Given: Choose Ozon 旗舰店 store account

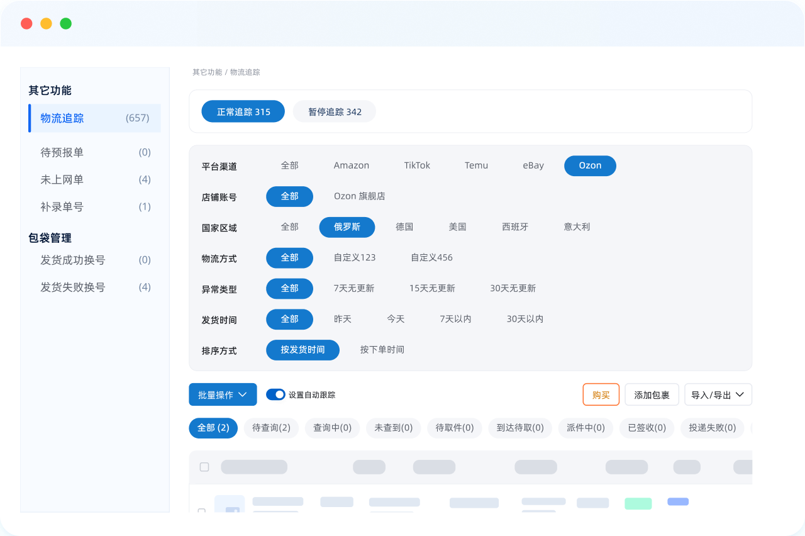Looking at the screenshot, I should [360, 196].
